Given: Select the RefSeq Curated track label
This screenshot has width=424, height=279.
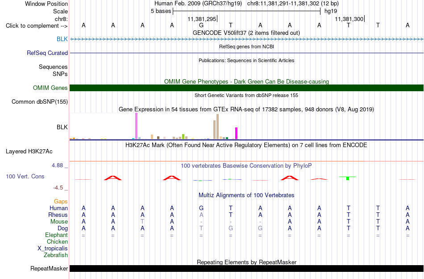Looking at the screenshot, I should coord(47,53).
